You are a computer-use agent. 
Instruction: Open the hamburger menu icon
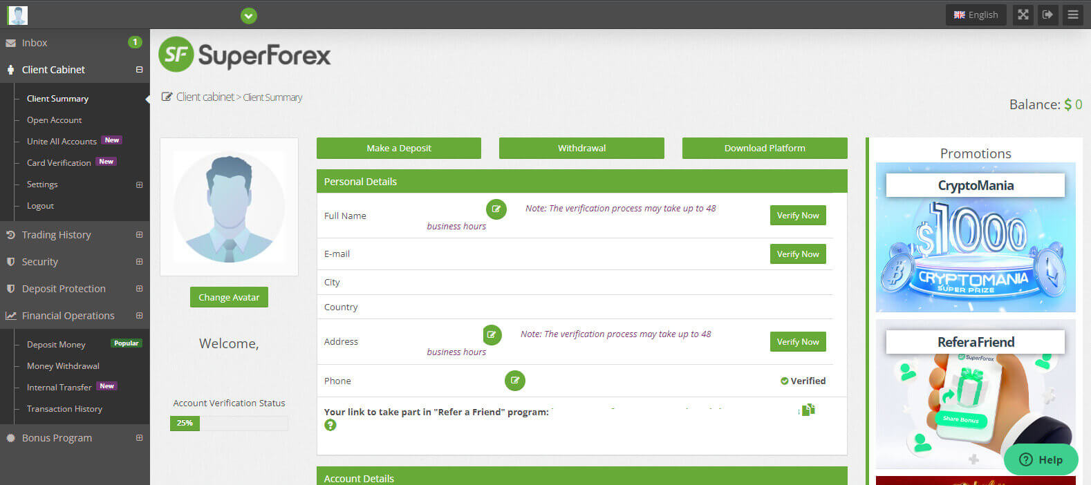[1073, 15]
